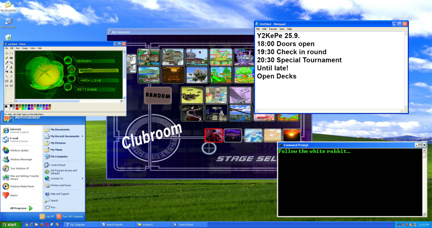Screen dimensions: 432x228
Task: Click the RANDOM stage button
Action: [158, 96]
